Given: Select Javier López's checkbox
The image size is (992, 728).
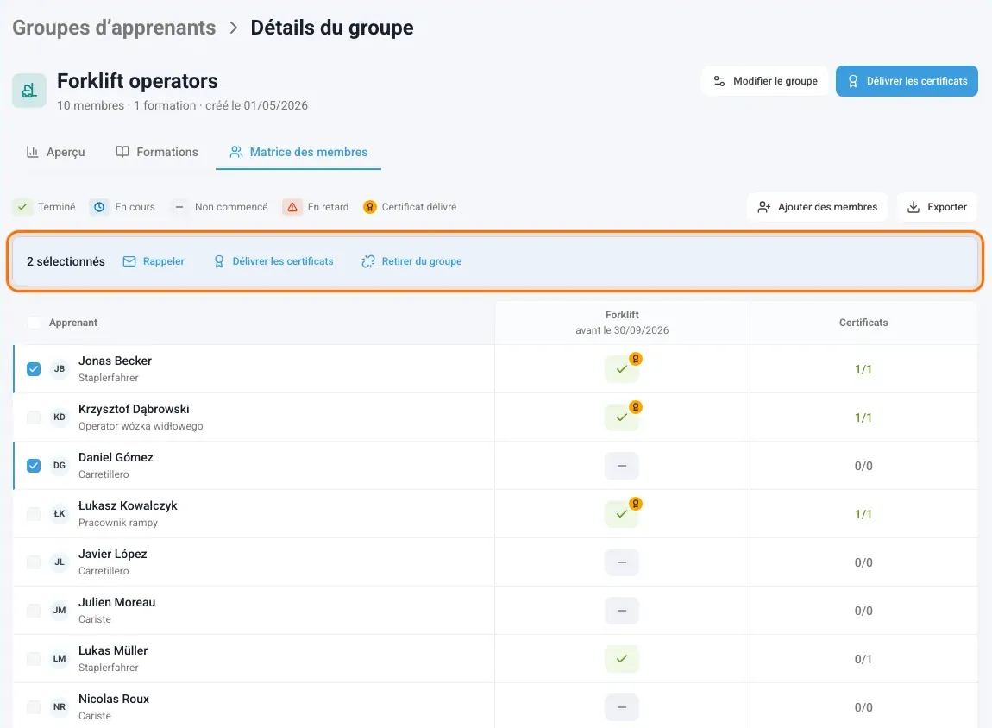Looking at the screenshot, I should (34, 562).
